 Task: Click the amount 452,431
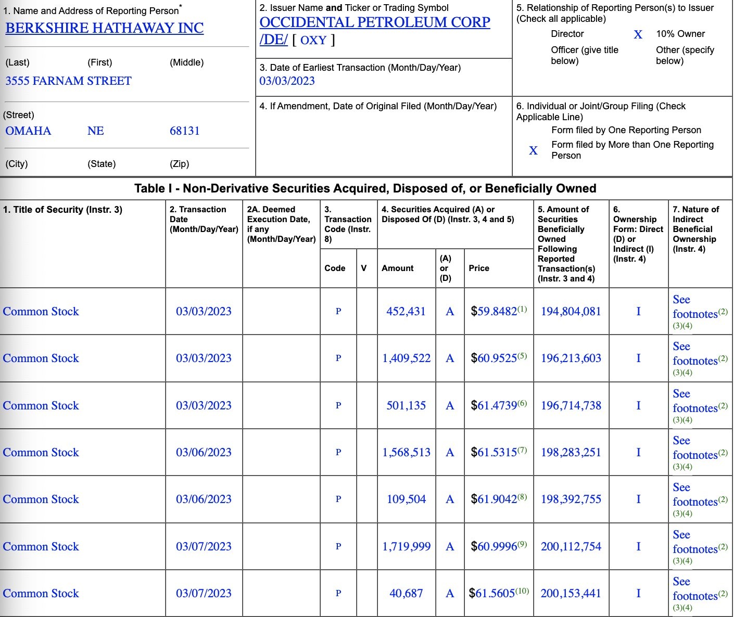pos(406,312)
